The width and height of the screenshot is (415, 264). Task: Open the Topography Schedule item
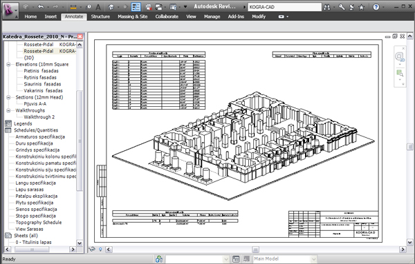(38, 223)
